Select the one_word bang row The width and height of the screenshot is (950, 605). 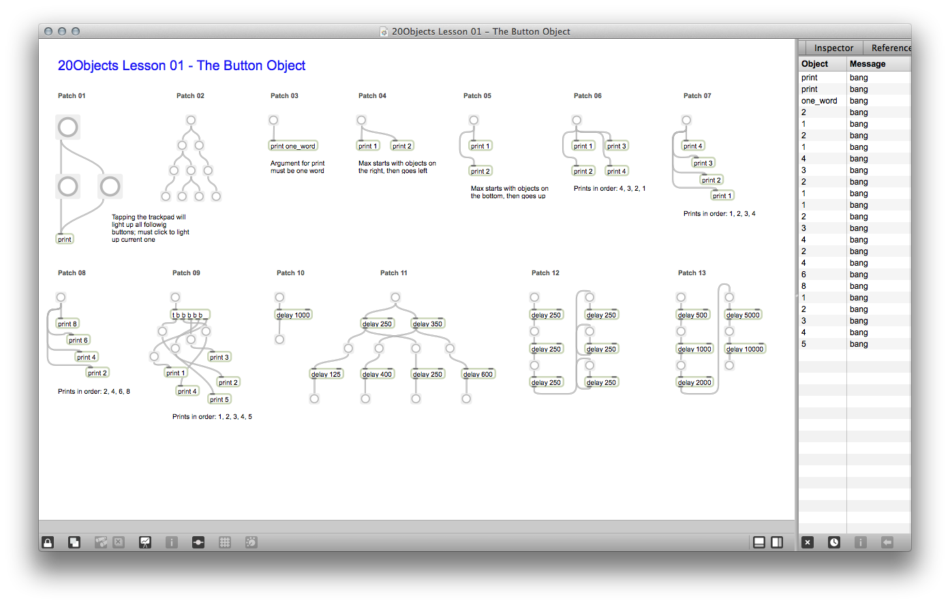pyautogui.click(x=855, y=101)
